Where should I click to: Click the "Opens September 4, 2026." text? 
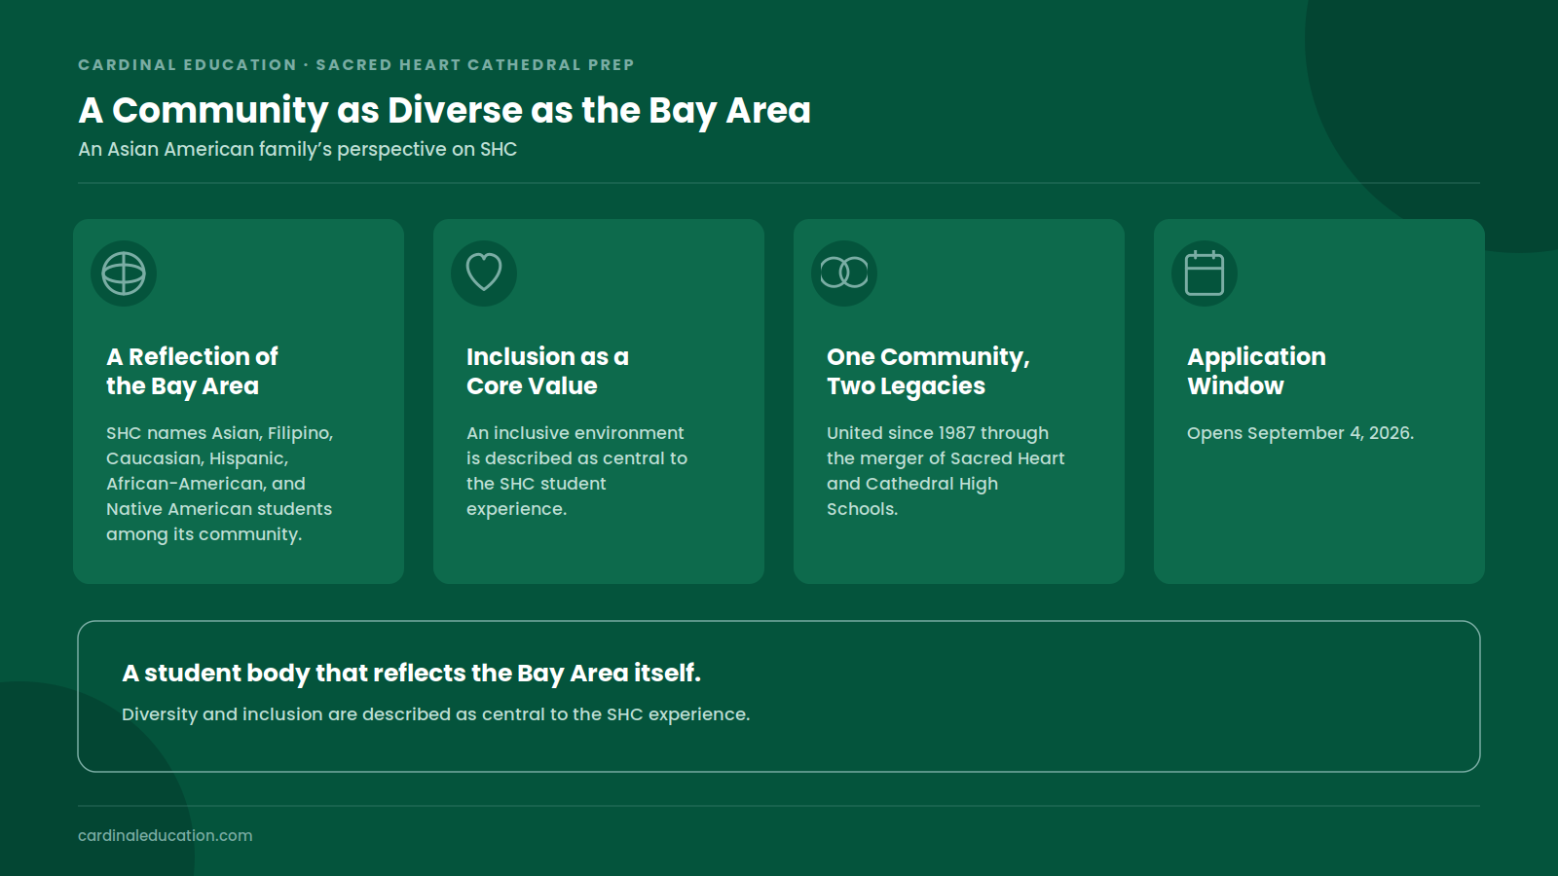point(1300,433)
